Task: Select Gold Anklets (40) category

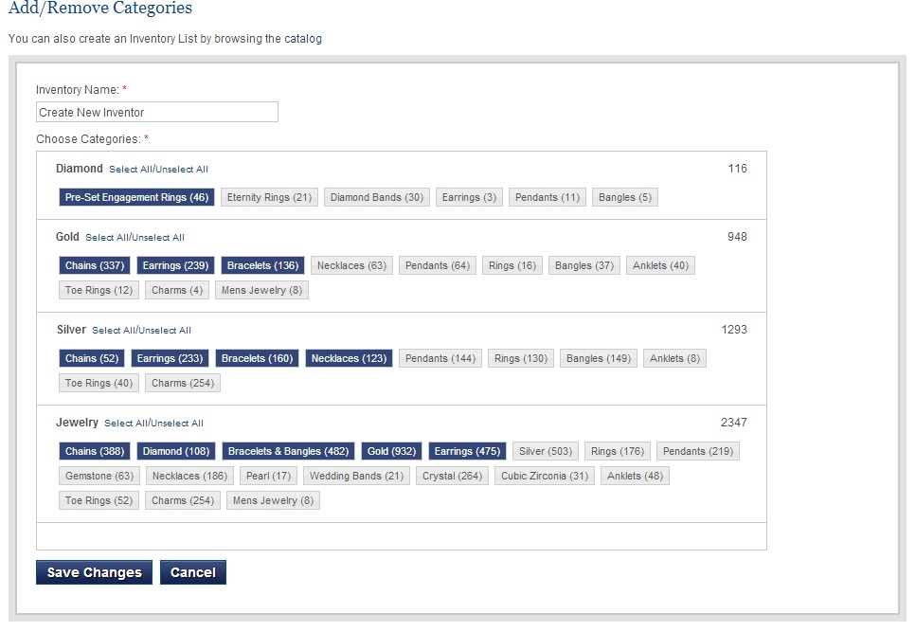Action: click(660, 265)
